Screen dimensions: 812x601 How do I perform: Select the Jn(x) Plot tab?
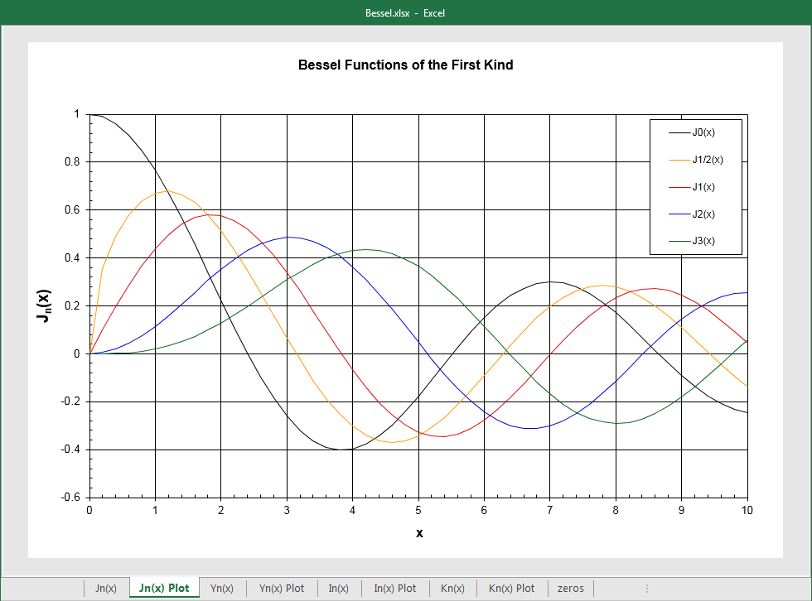point(164,588)
